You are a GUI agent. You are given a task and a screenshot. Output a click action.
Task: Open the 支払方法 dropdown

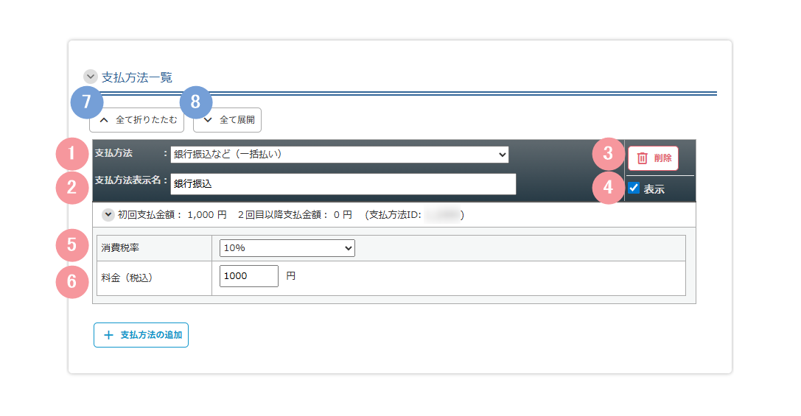tap(339, 155)
